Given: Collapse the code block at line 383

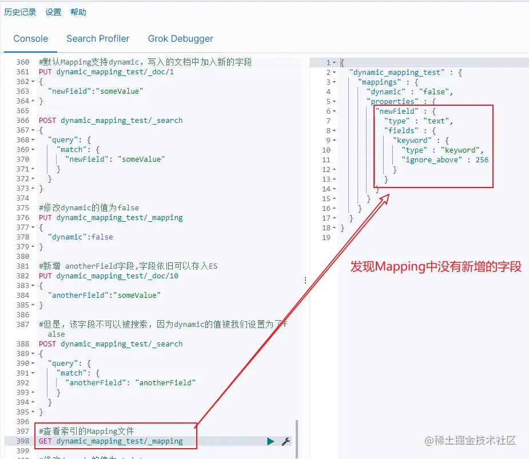Looking at the screenshot, I should (33, 286).
